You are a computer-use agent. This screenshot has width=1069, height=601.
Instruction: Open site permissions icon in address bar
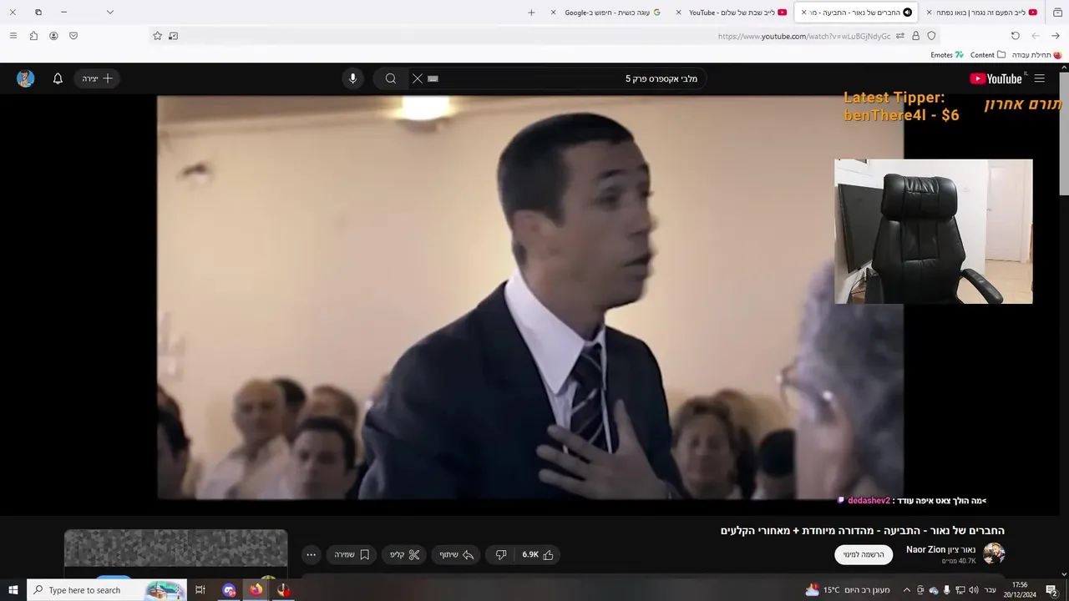(x=900, y=36)
